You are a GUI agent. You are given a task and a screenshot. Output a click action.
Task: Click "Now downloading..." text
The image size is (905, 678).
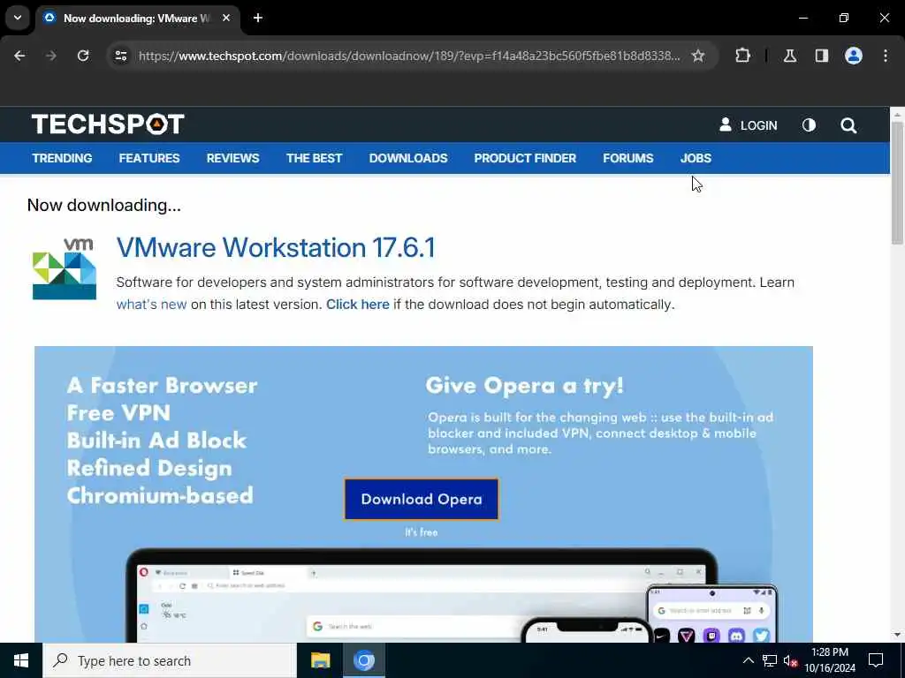click(x=104, y=205)
